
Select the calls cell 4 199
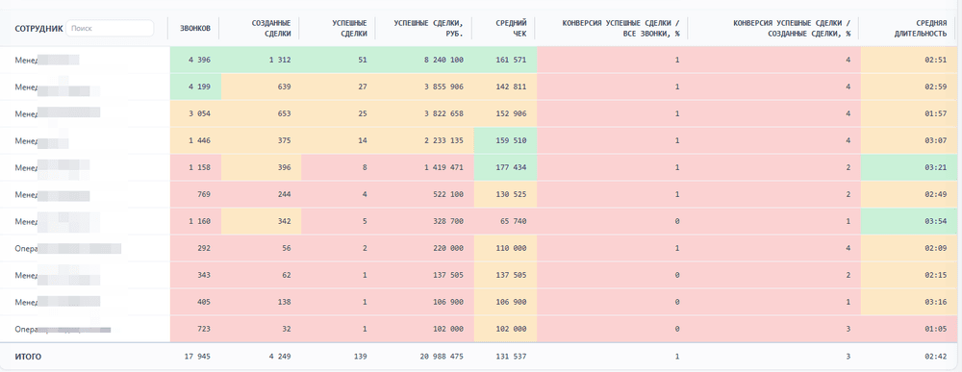pos(195,87)
